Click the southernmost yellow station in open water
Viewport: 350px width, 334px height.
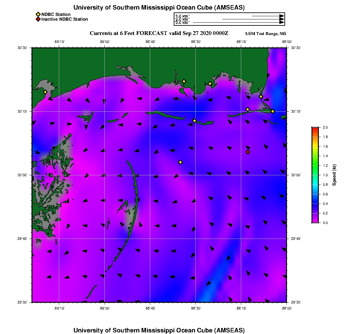click(180, 162)
